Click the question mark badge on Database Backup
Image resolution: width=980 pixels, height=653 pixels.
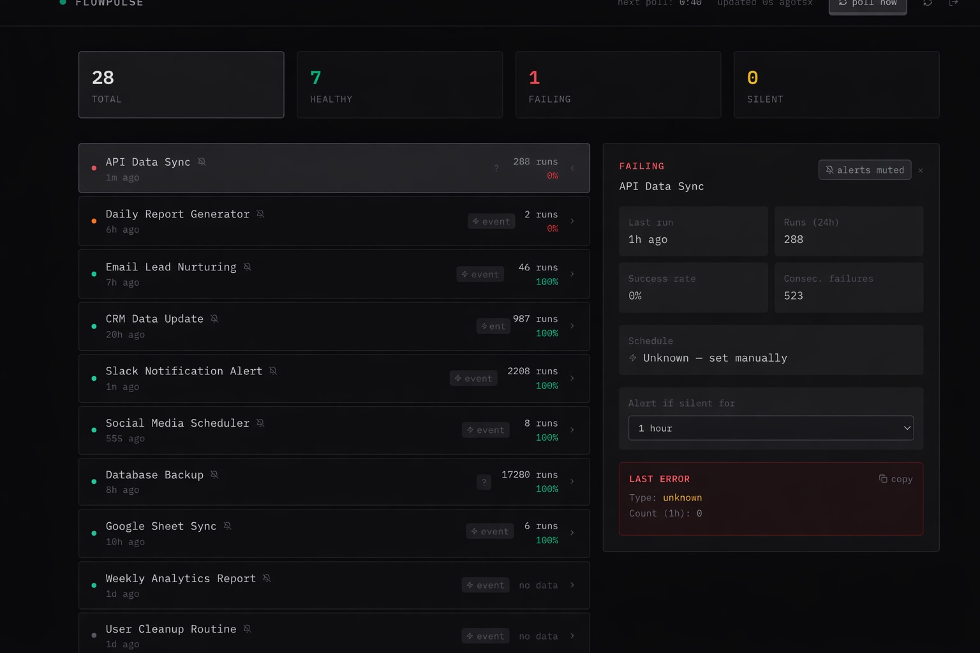click(x=484, y=482)
